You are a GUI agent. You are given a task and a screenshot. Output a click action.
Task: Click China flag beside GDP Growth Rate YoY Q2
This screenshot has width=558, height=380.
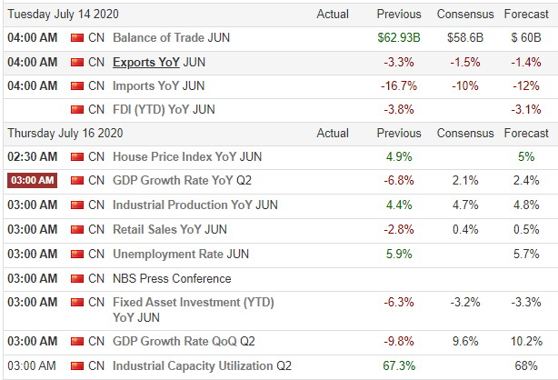(76, 180)
